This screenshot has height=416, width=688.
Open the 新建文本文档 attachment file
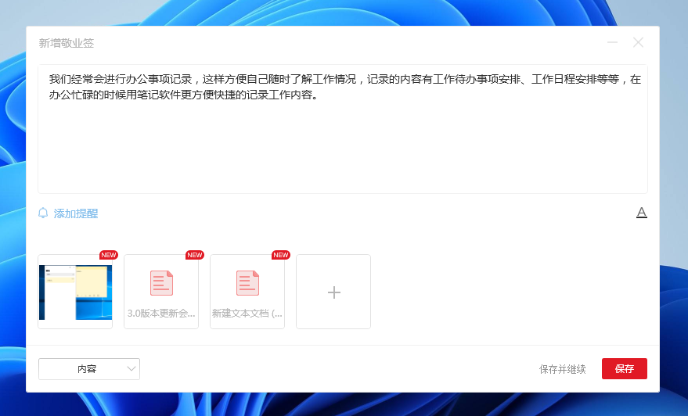(x=247, y=292)
